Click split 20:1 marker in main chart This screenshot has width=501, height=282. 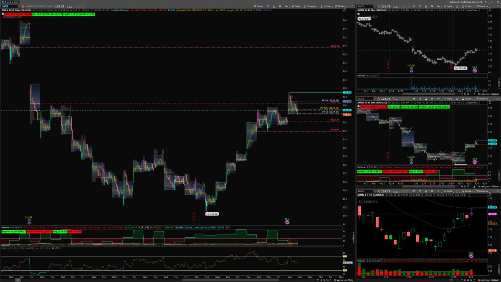287,222
